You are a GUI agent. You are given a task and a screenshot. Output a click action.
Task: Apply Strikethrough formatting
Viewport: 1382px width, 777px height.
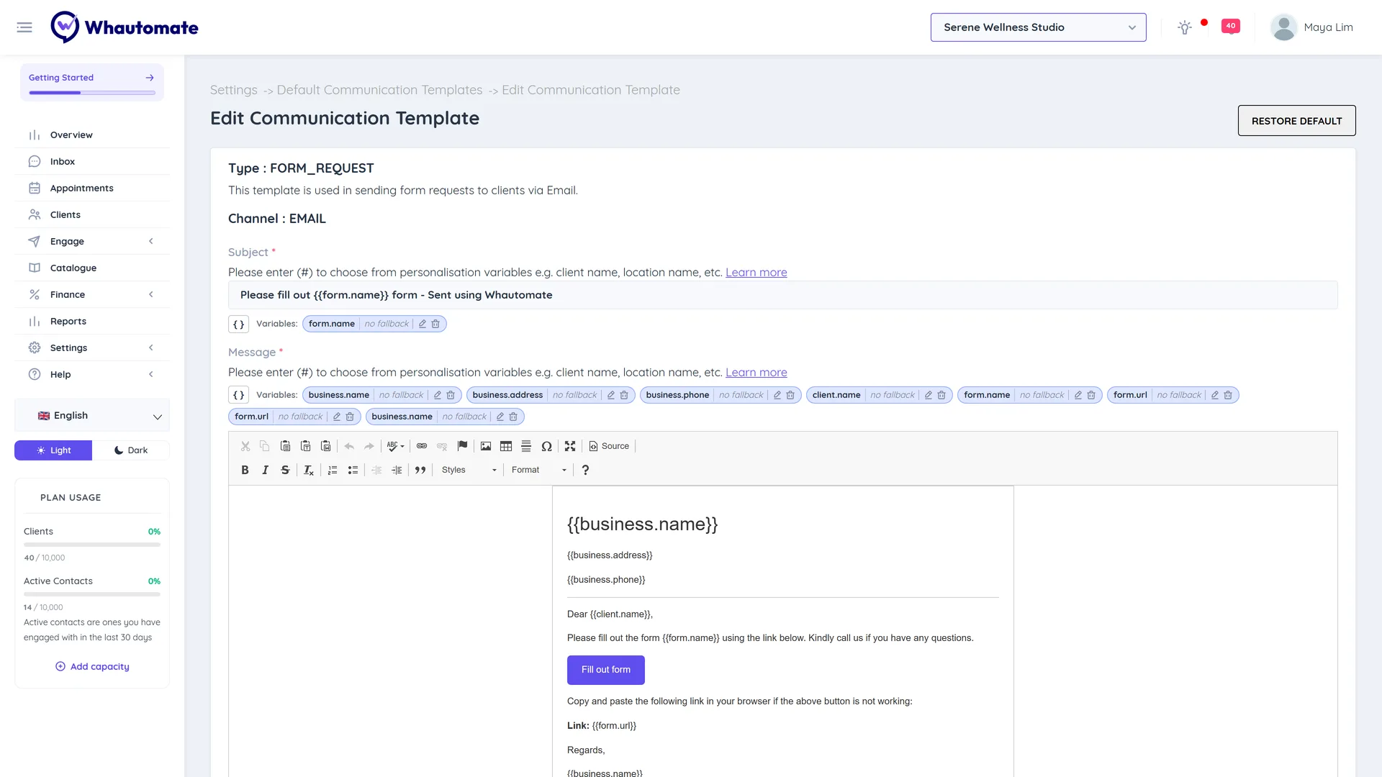tap(285, 470)
